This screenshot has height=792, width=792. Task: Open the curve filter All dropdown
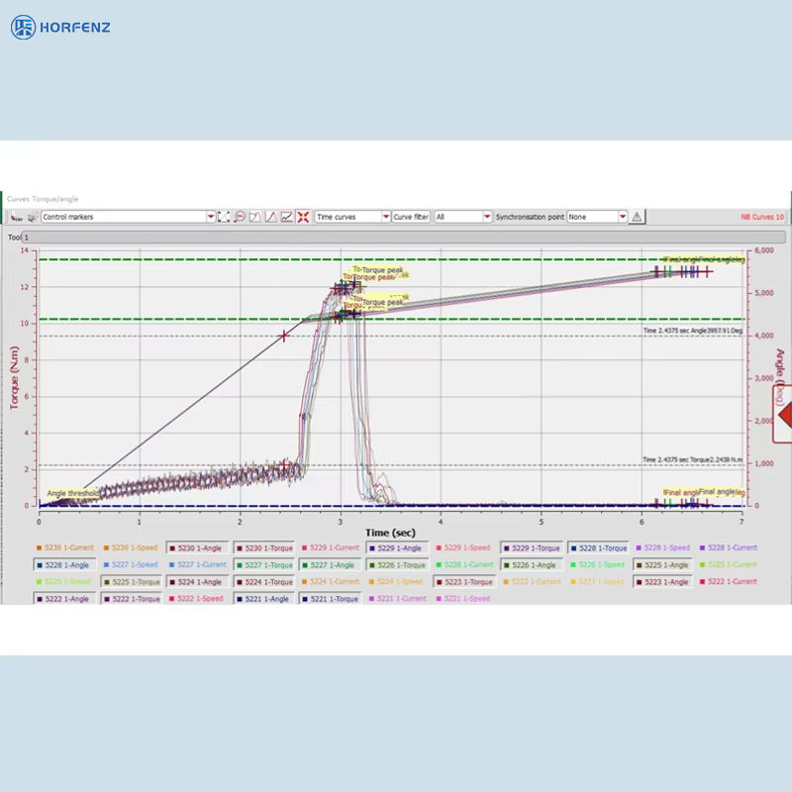(x=486, y=217)
